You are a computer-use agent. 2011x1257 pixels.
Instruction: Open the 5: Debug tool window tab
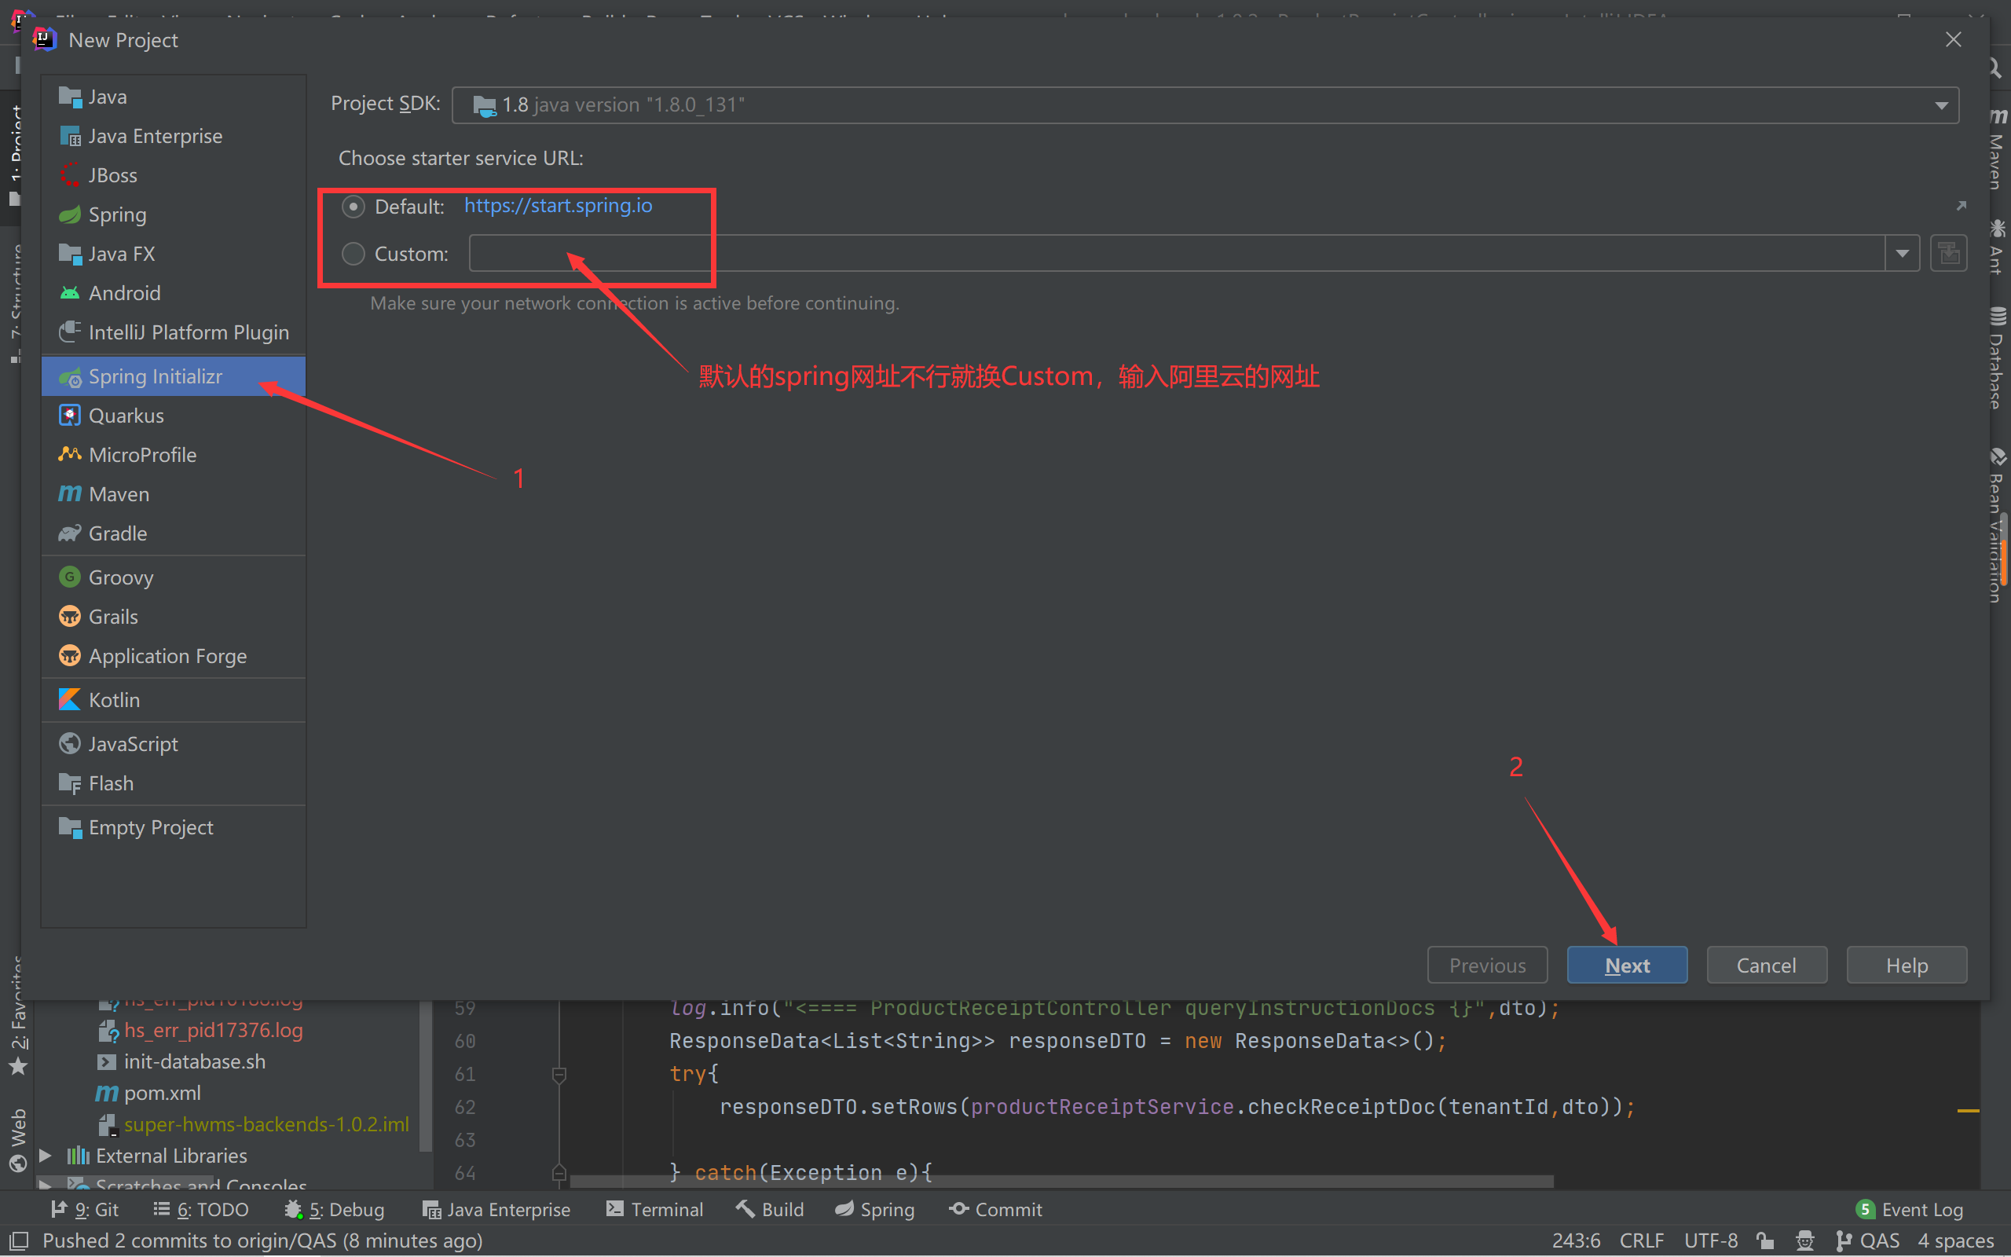[335, 1210]
